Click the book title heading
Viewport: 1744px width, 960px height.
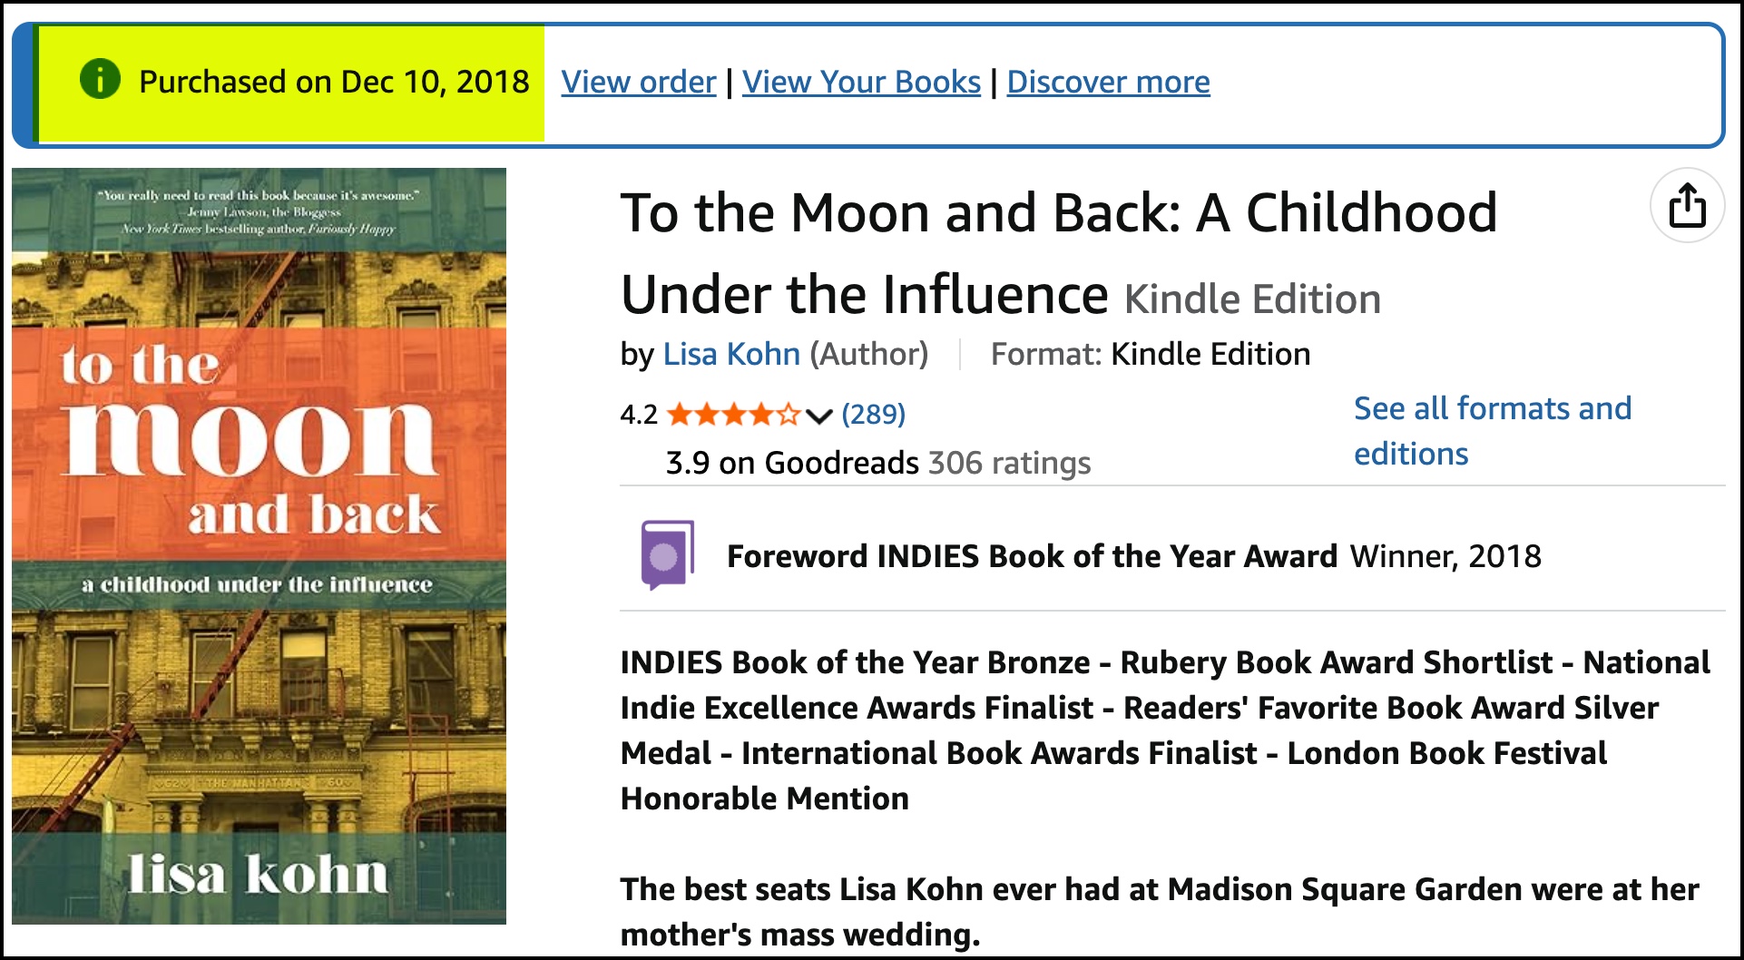pyautogui.click(x=1058, y=253)
